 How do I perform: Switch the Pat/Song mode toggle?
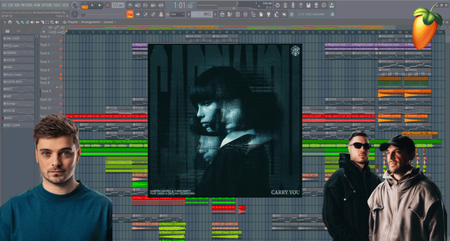tap(85, 5)
